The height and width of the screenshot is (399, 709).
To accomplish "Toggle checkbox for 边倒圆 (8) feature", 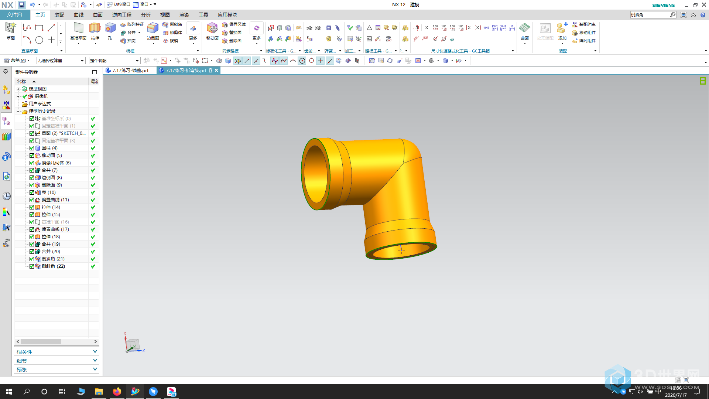I will tap(32, 178).
